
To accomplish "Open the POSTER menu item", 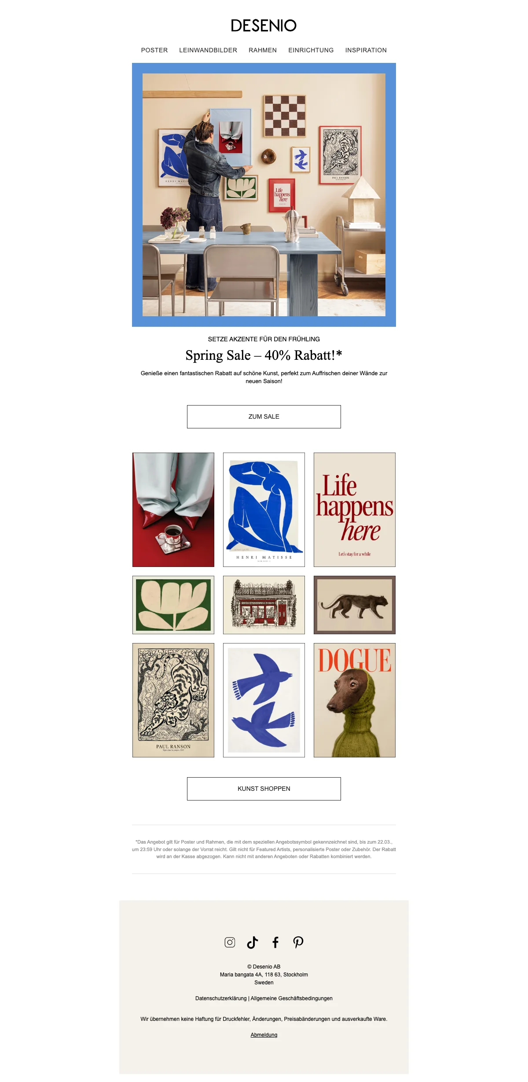I will click(x=154, y=50).
